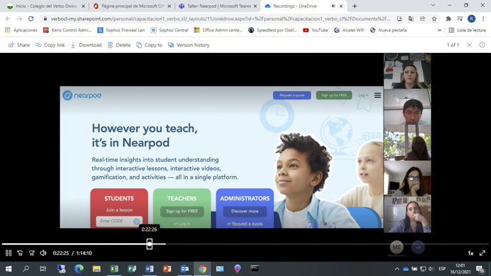The image size is (491, 276).
Task: Open Windows taskbar search
Action: 26,269
